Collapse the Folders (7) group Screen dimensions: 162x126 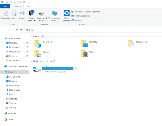coord(31,36)
